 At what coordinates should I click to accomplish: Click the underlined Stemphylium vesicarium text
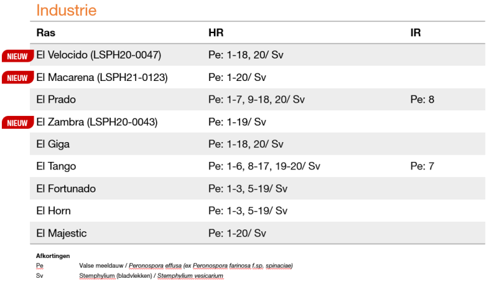[190, 276]
